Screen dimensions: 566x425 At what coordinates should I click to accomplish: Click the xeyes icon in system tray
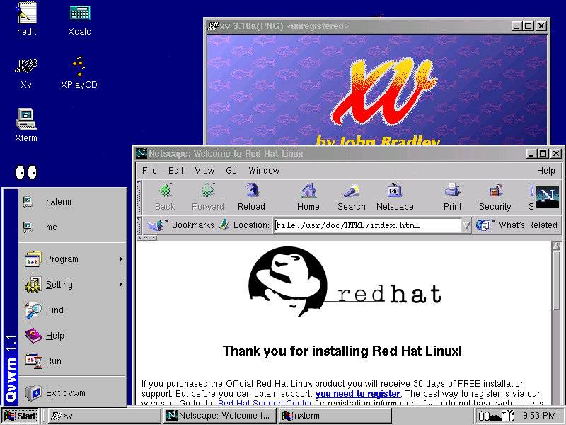[x=484, y=416]
